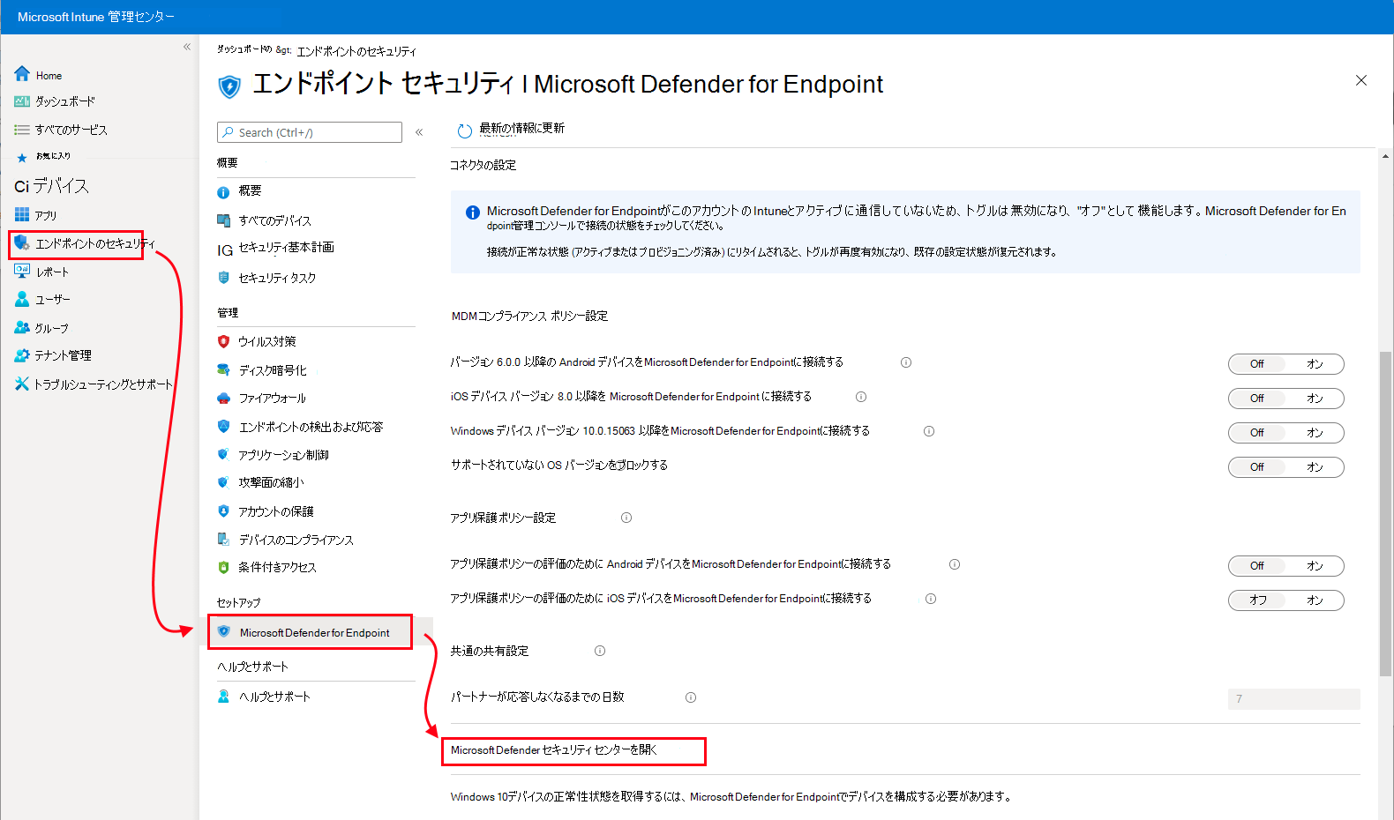The image size is (1394, 820).
Task: Click the ファイアウォール icon
Action: 223,398
